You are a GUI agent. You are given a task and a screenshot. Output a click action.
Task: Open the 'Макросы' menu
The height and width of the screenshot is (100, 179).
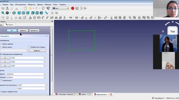(32, 4)
